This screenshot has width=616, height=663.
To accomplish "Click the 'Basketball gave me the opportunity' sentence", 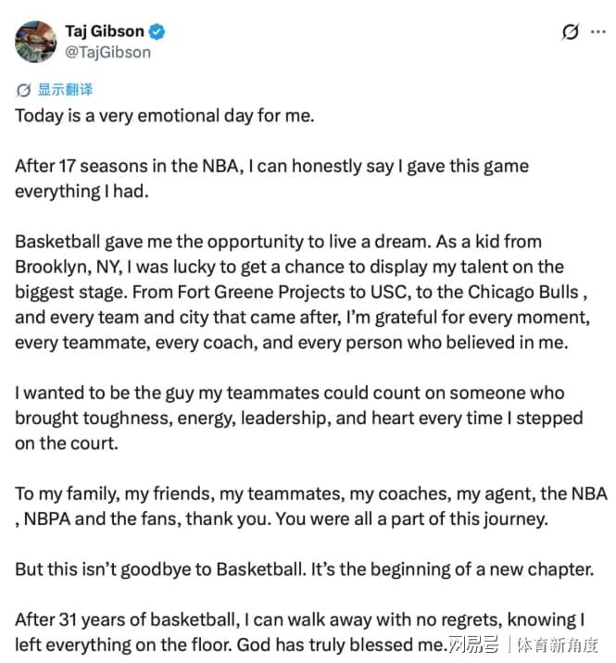I will click(x=222, y=242).
